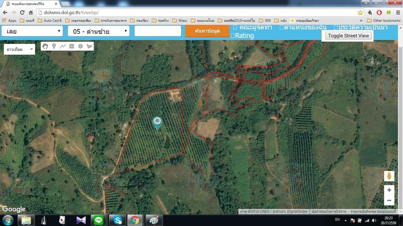The image size is (403, 226).
Task: Open the Chrome menu
Action: pos(398,13)
